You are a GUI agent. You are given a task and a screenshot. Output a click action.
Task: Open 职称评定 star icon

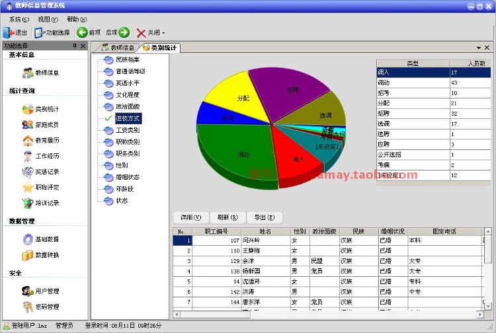(28, 187)
